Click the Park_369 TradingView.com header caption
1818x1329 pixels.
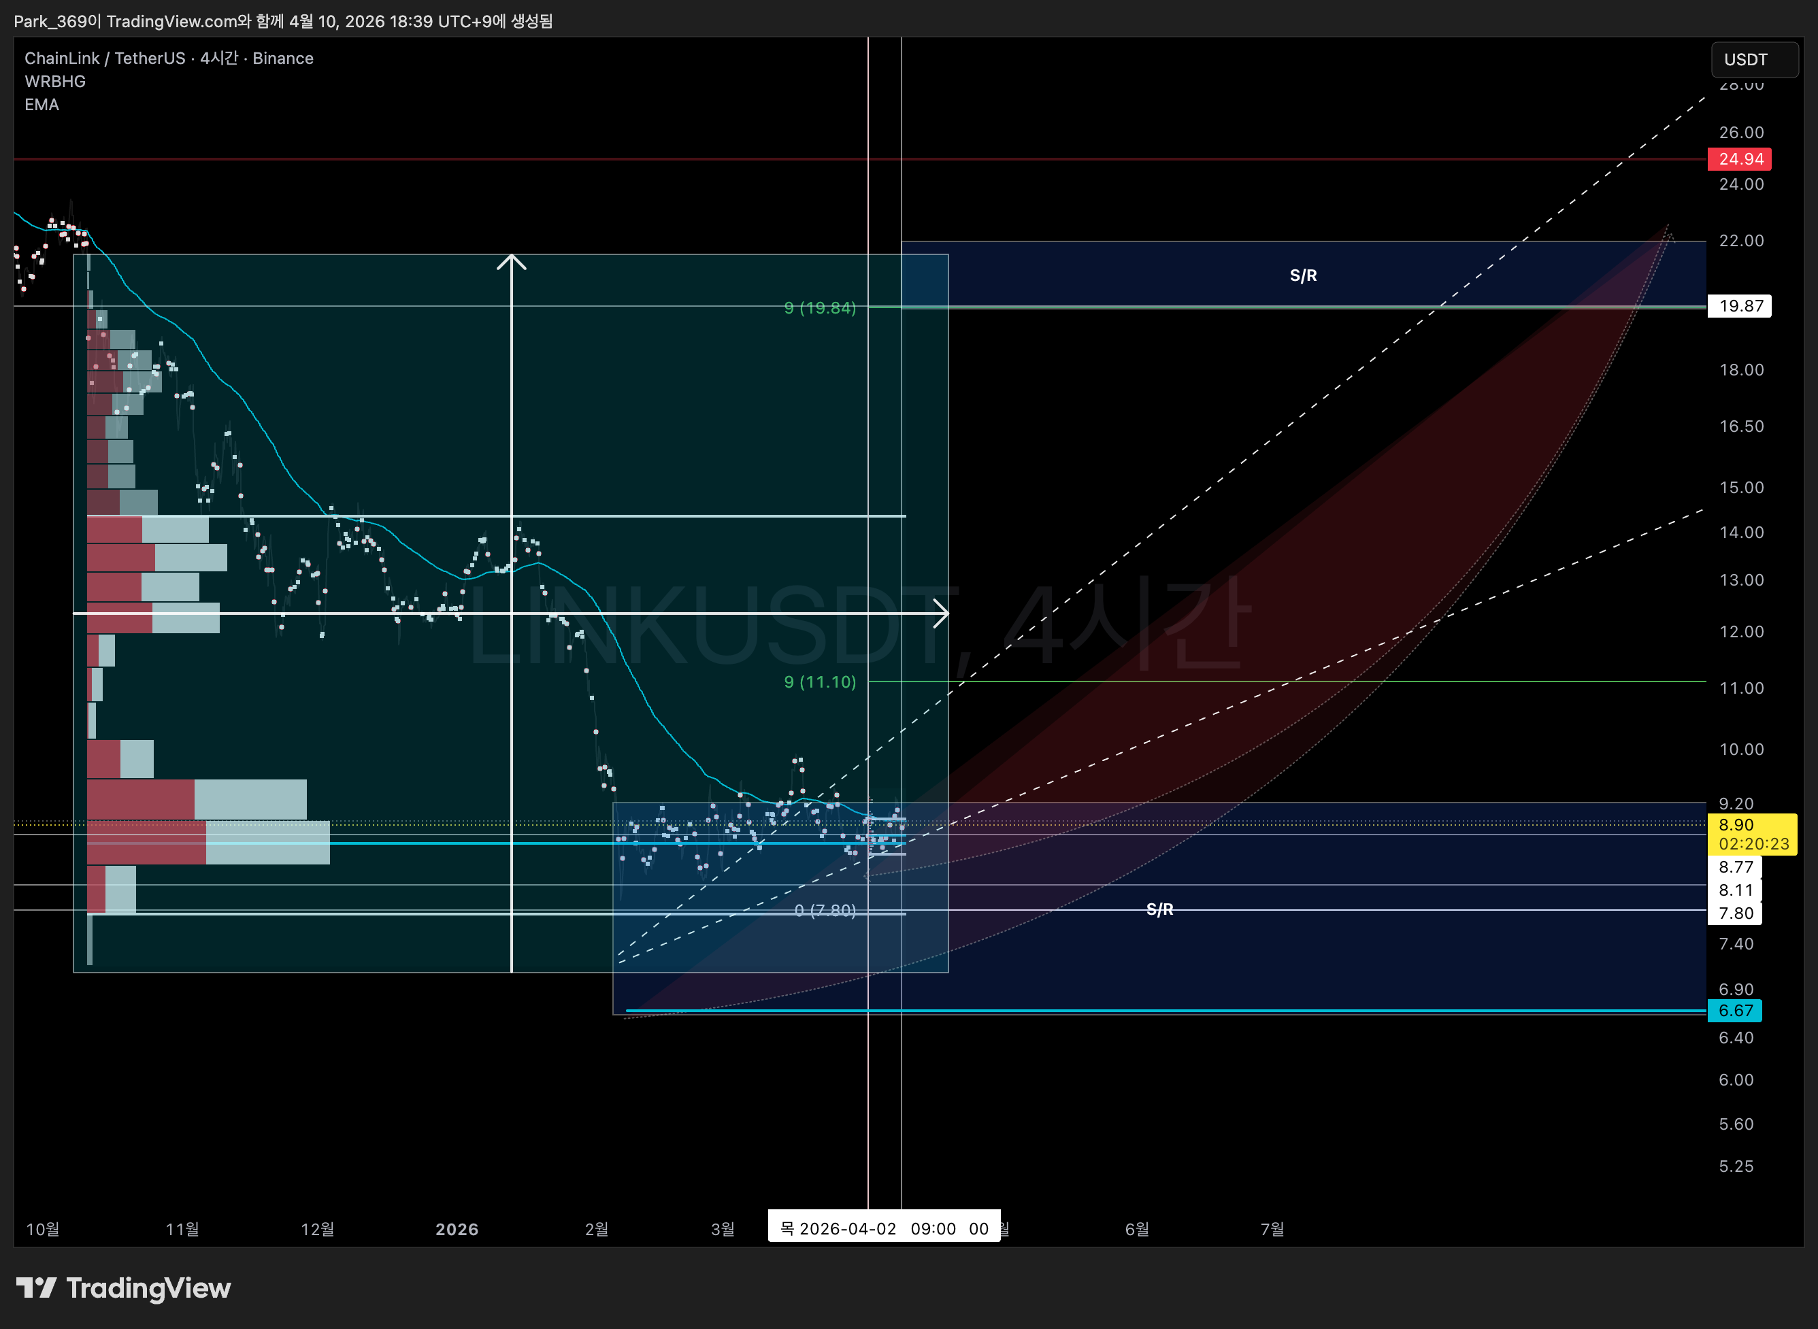283,21
